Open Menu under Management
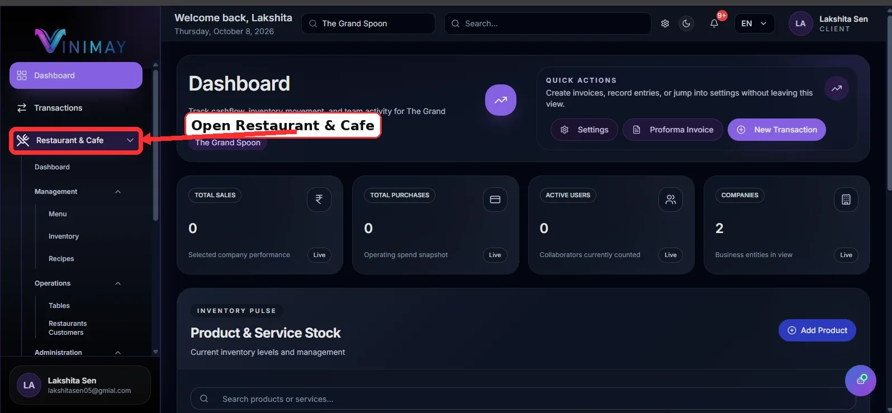 pyautogui.click(x=58, y=214)
